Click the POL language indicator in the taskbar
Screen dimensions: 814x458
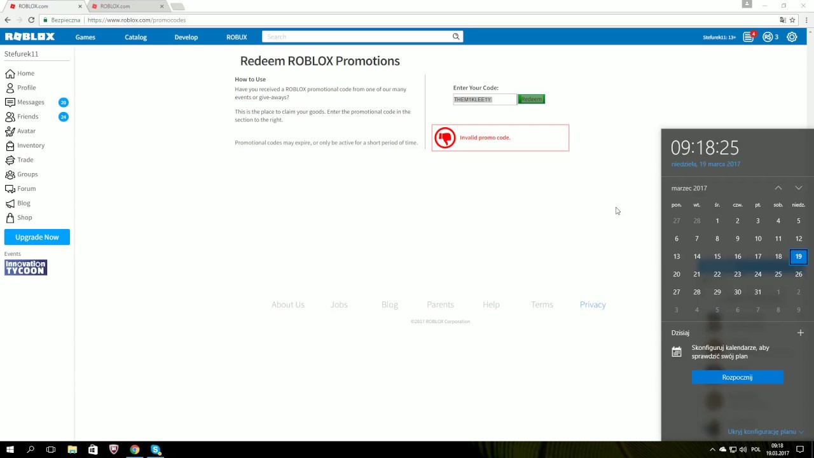point(755,450)
